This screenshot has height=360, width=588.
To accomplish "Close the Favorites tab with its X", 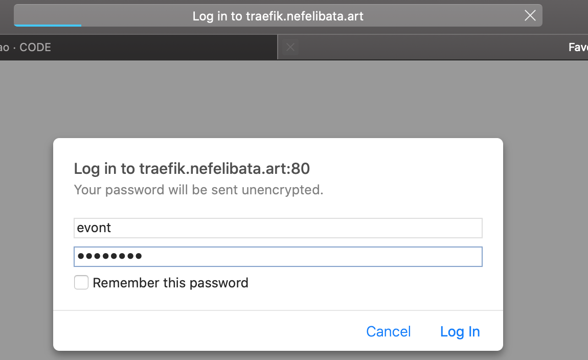I will (x=290, y=48).
